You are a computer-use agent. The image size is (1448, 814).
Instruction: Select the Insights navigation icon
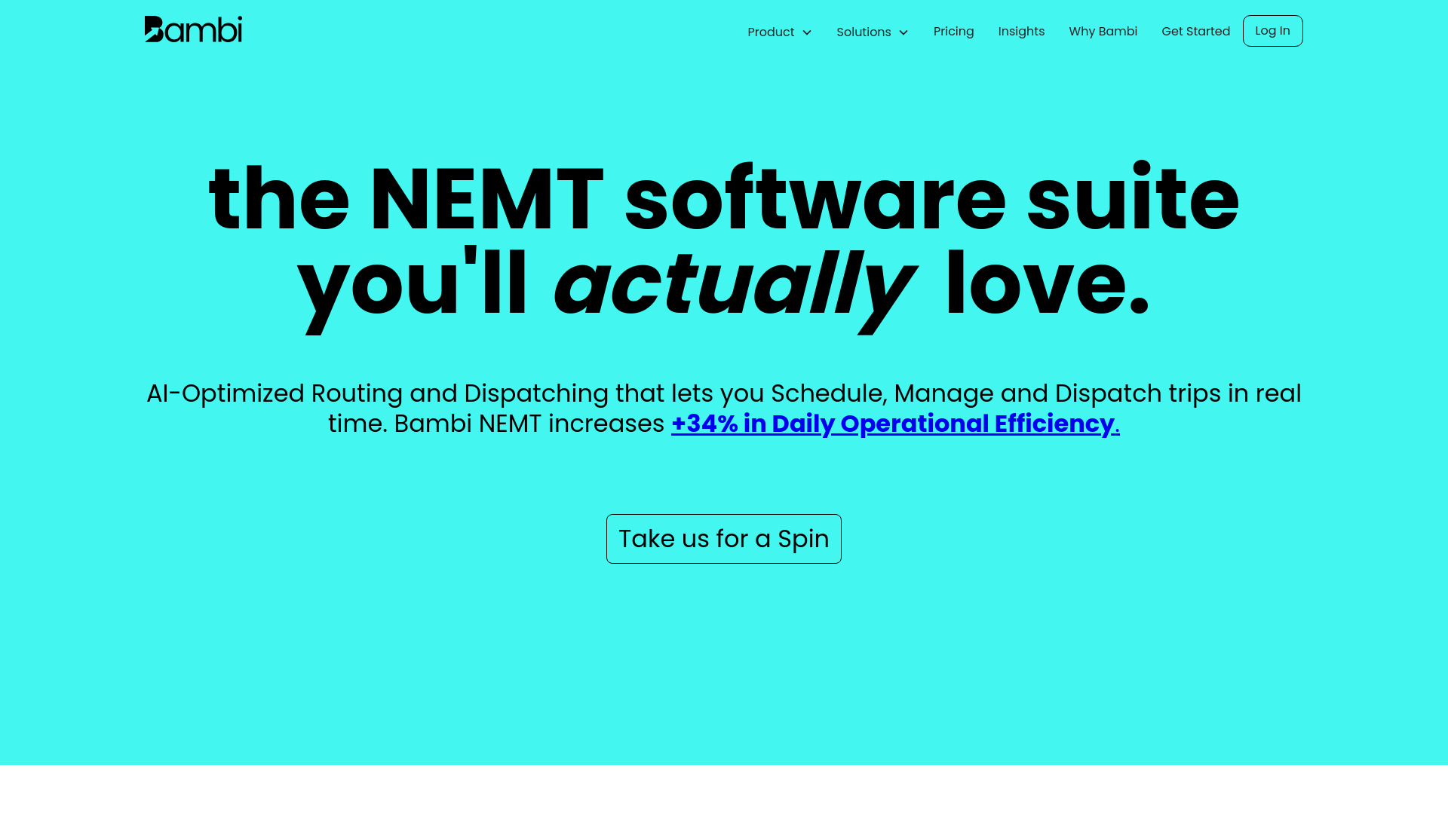click(1020, 31)
